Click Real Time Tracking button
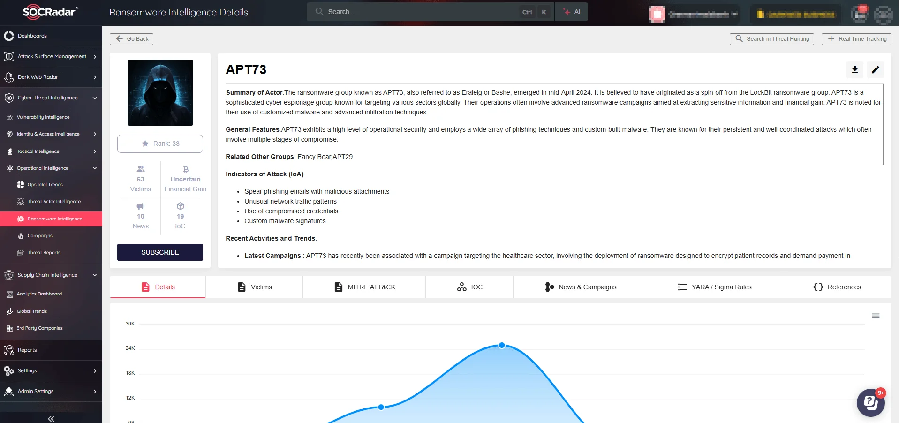Screen dimensions: 899x423 [856, 39]
